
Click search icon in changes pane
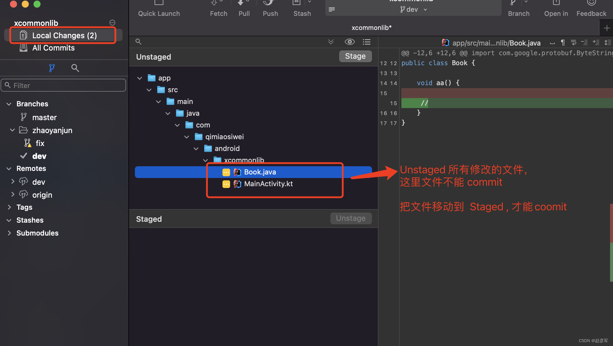138,42
